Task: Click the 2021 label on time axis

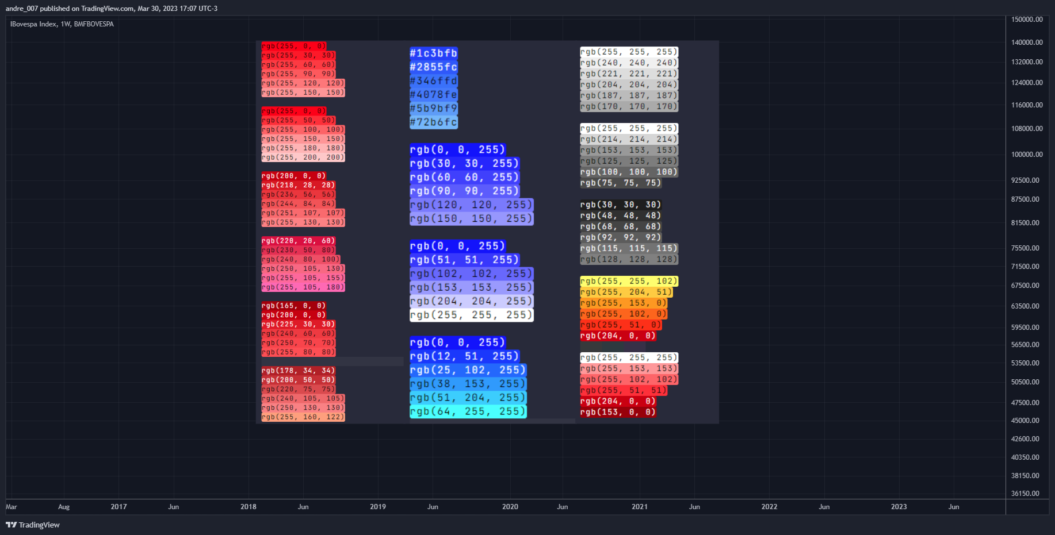Action: [640, 507]
